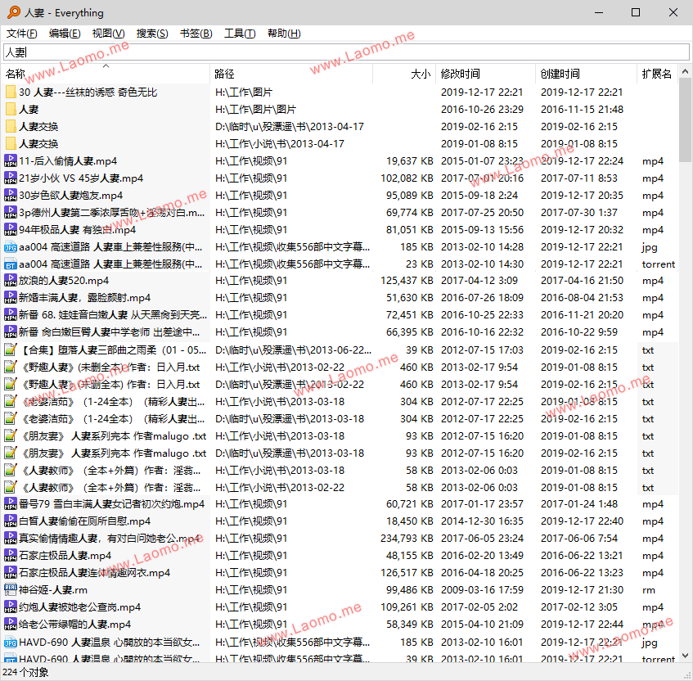The width and height of the screenshot is (693, 681).
Task: Click the JPG icon of the aa004 image file
Action: pos(11,246)
